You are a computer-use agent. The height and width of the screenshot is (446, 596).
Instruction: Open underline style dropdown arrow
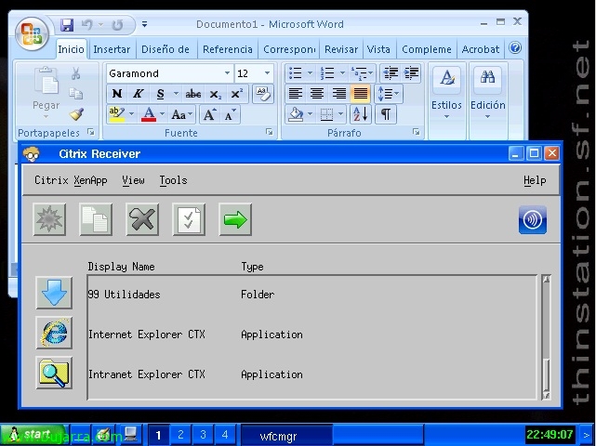[x=176, y=94]
